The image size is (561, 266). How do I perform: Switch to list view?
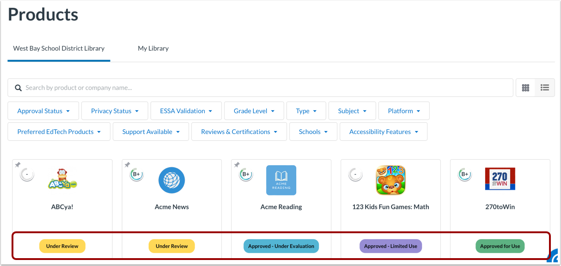click(544, 87)
